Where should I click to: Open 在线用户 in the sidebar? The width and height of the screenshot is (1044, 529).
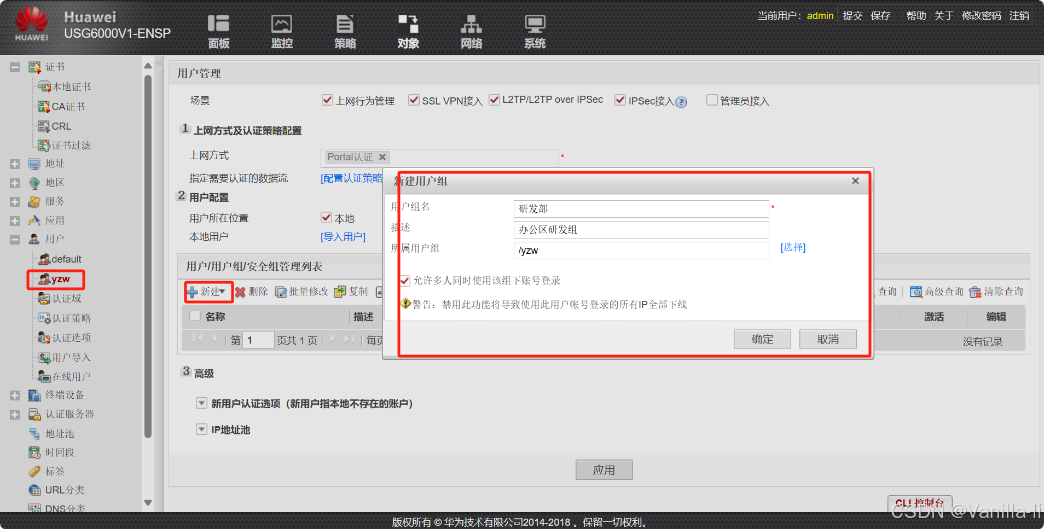point(71,377)
